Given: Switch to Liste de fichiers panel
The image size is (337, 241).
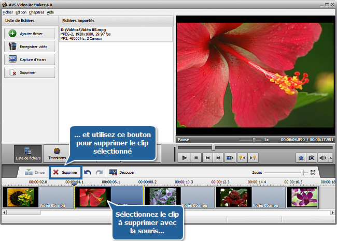Looking at the screenshot, I should pyautogui.click(x=28, y=153).
